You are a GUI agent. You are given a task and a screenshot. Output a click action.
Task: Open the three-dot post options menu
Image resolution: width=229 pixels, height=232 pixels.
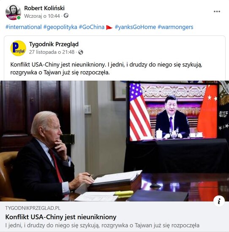pyautogui.click(x=217, y=11)
